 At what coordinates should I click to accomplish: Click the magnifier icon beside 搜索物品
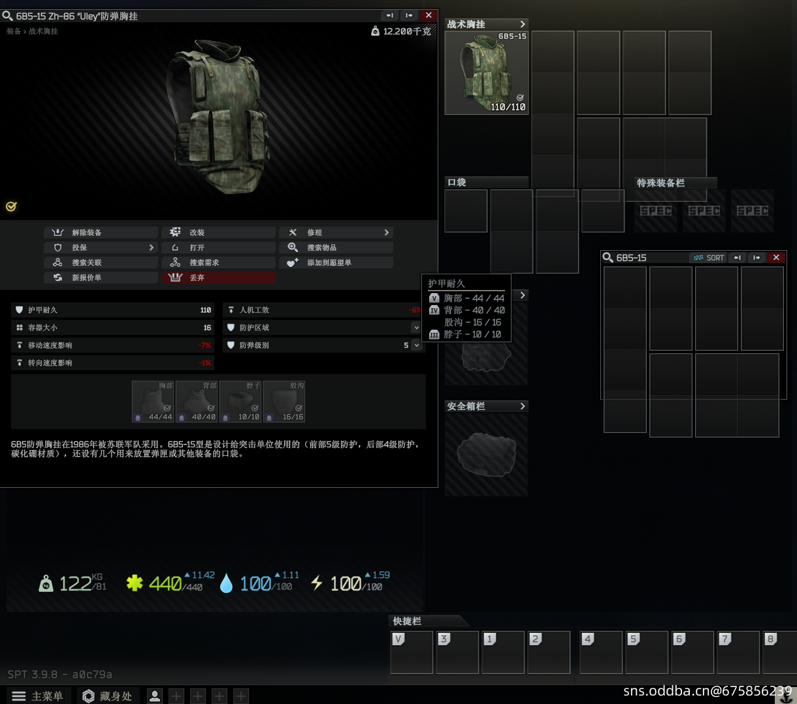coord(293,248)
